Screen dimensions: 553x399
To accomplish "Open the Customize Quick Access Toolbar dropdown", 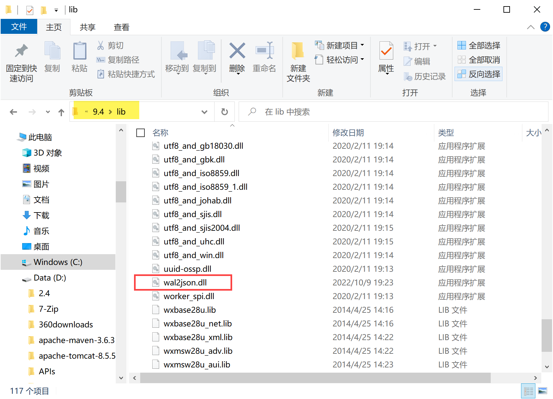I will [x=56, y=10].
